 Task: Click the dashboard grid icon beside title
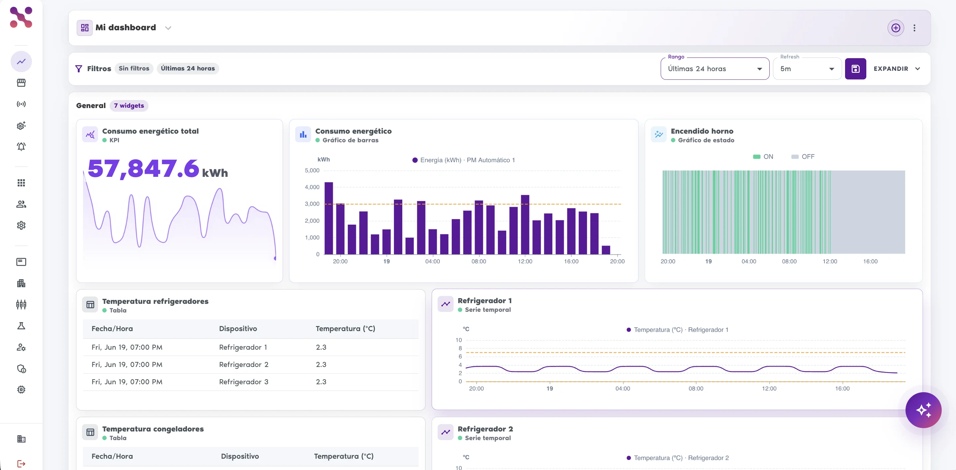(x=85, y=28)
